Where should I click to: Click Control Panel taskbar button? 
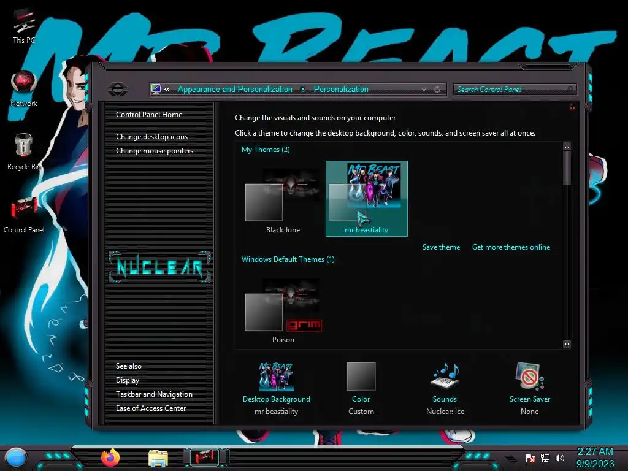tap(205, 457)
